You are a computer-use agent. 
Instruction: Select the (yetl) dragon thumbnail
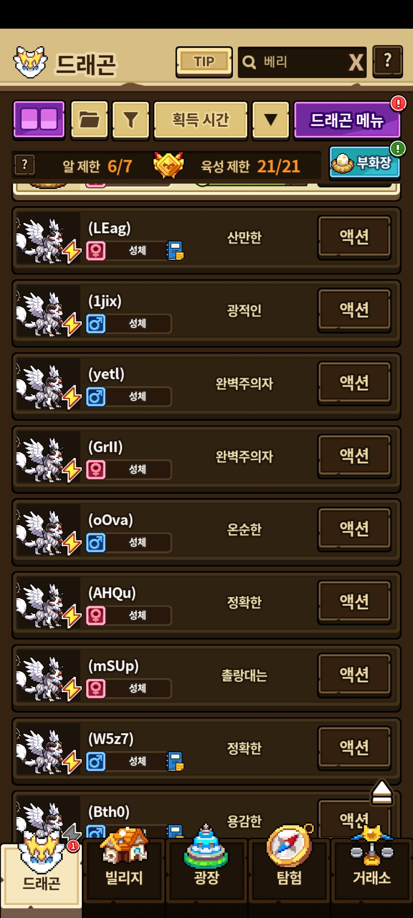click(48, 386)
